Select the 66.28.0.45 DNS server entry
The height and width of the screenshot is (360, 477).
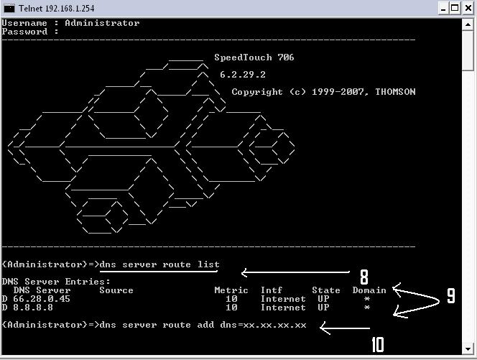point(40,299)
